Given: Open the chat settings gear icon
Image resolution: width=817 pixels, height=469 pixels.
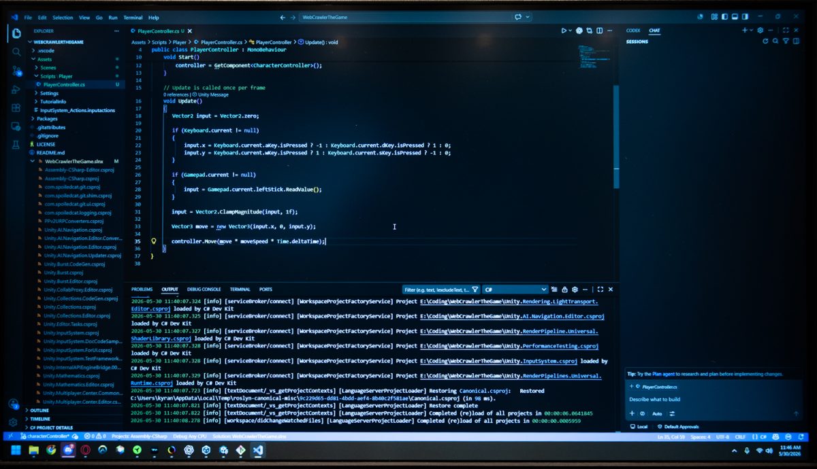Looking at the screenshot, I should [x=760, y=31].
